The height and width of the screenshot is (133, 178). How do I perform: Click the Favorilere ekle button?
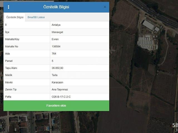[56, 106]
